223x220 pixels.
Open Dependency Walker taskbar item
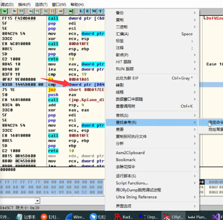click(x=148, y=217)
